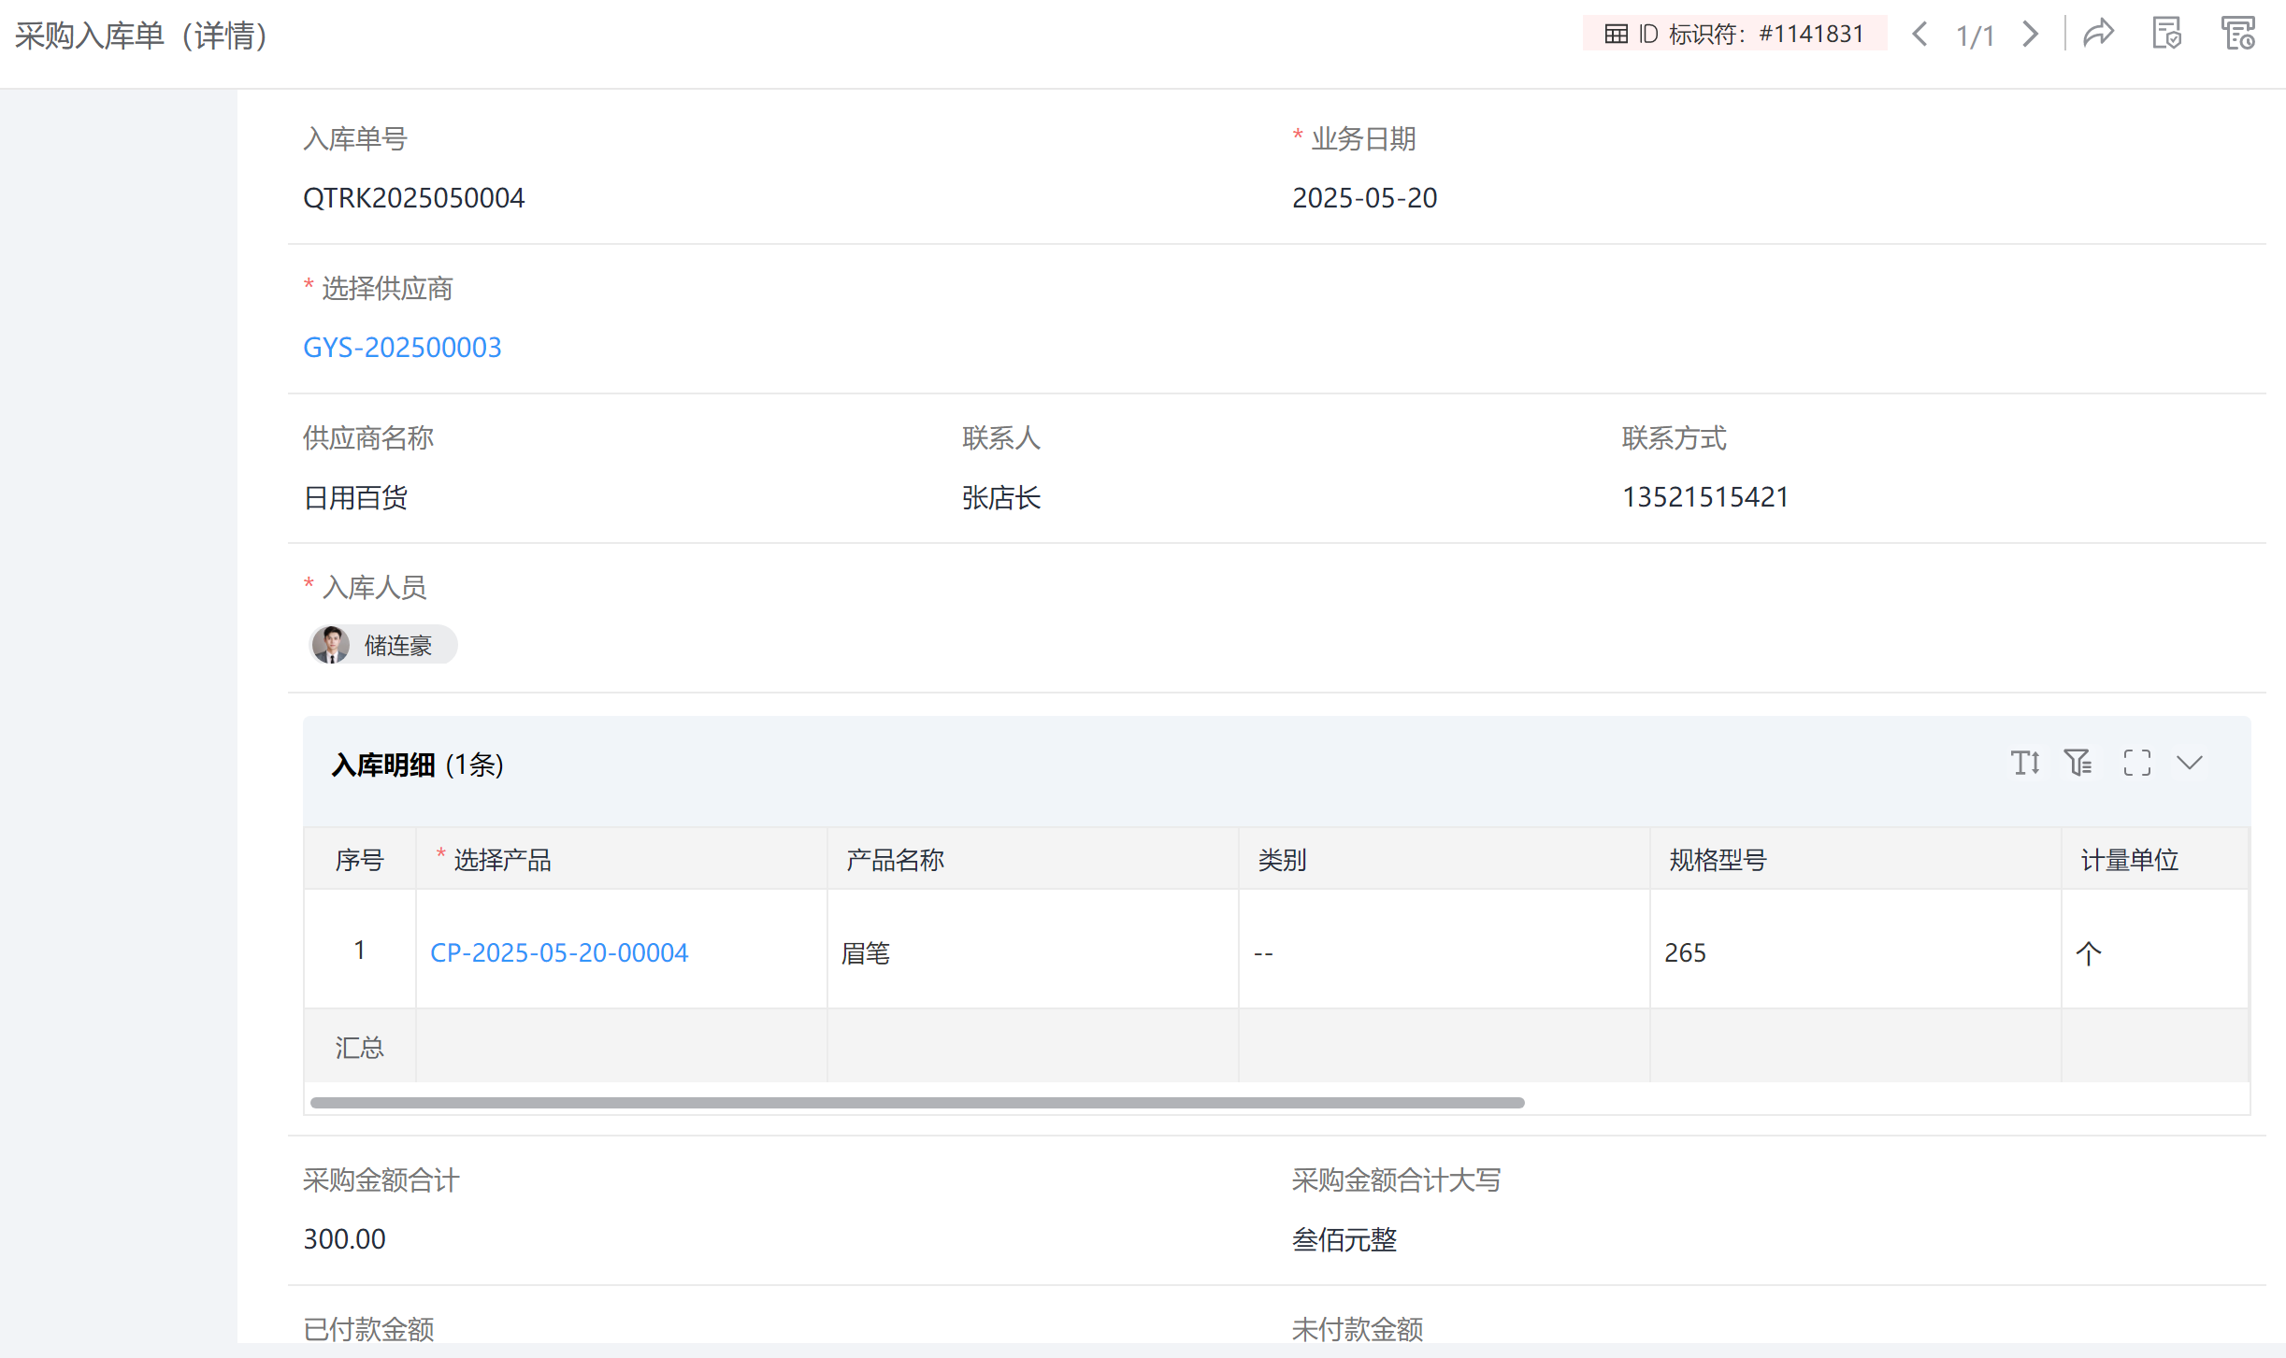Collapse the 入库明细 section chevron
Screen dimensions: 2286x1358
2190,763
